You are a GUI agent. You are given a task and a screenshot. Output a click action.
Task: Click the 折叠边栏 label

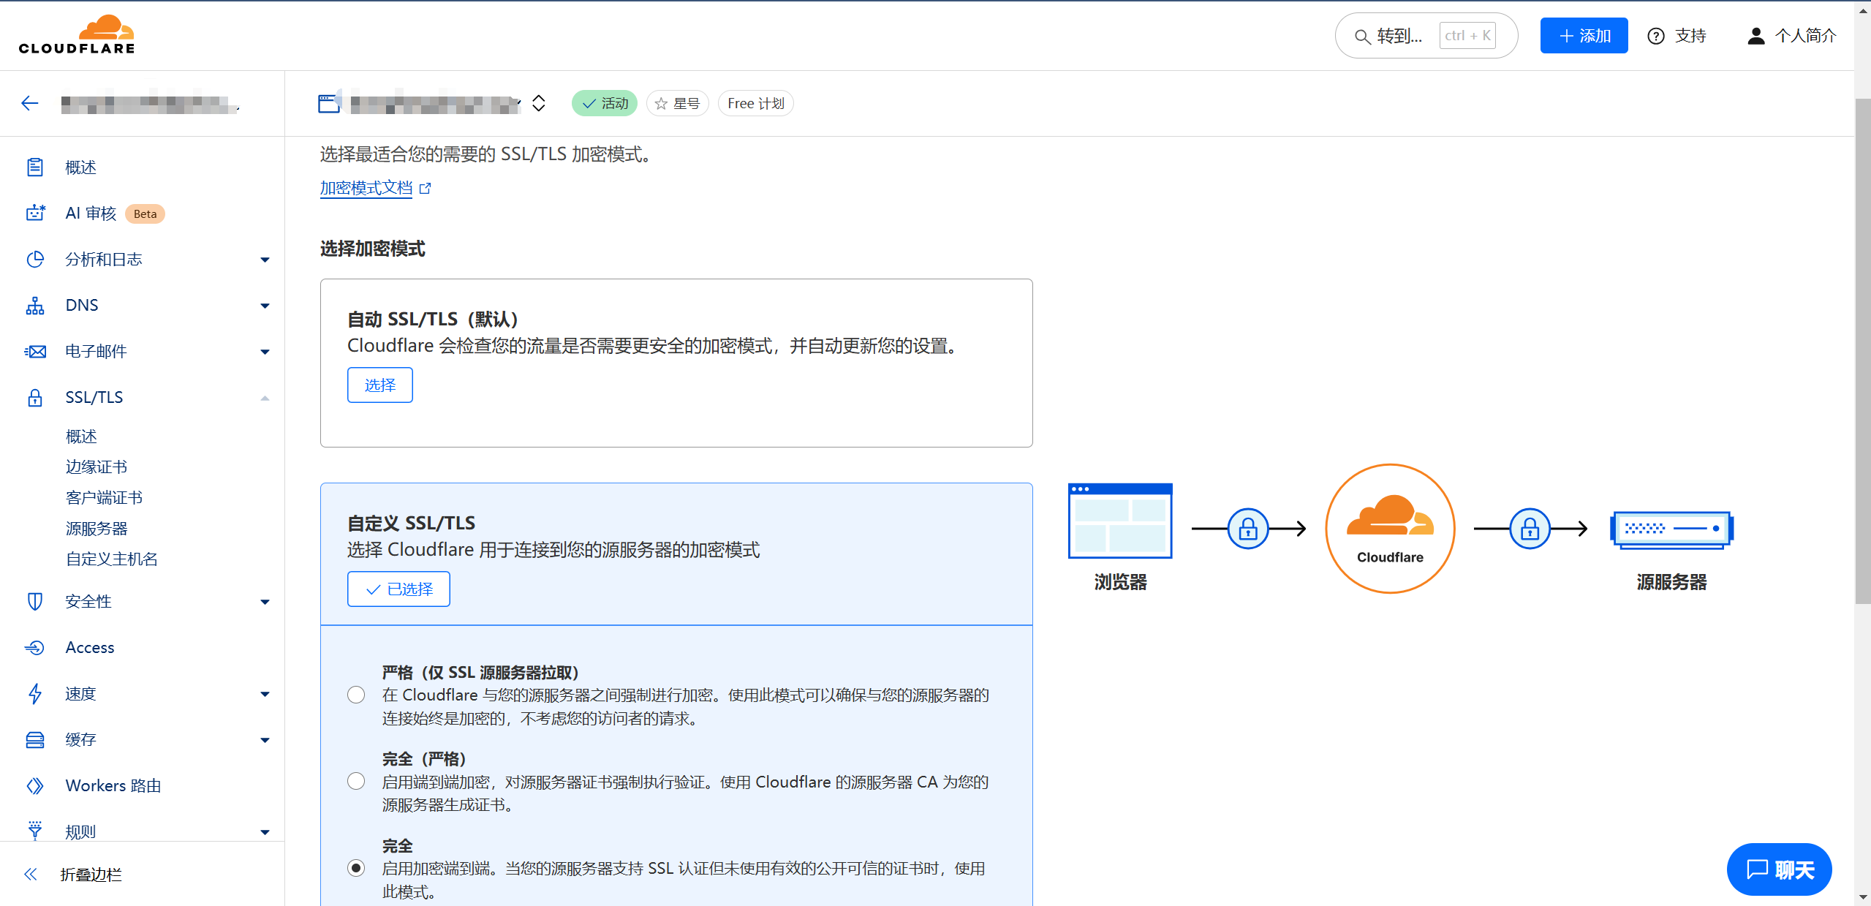[x=91, y=874]
